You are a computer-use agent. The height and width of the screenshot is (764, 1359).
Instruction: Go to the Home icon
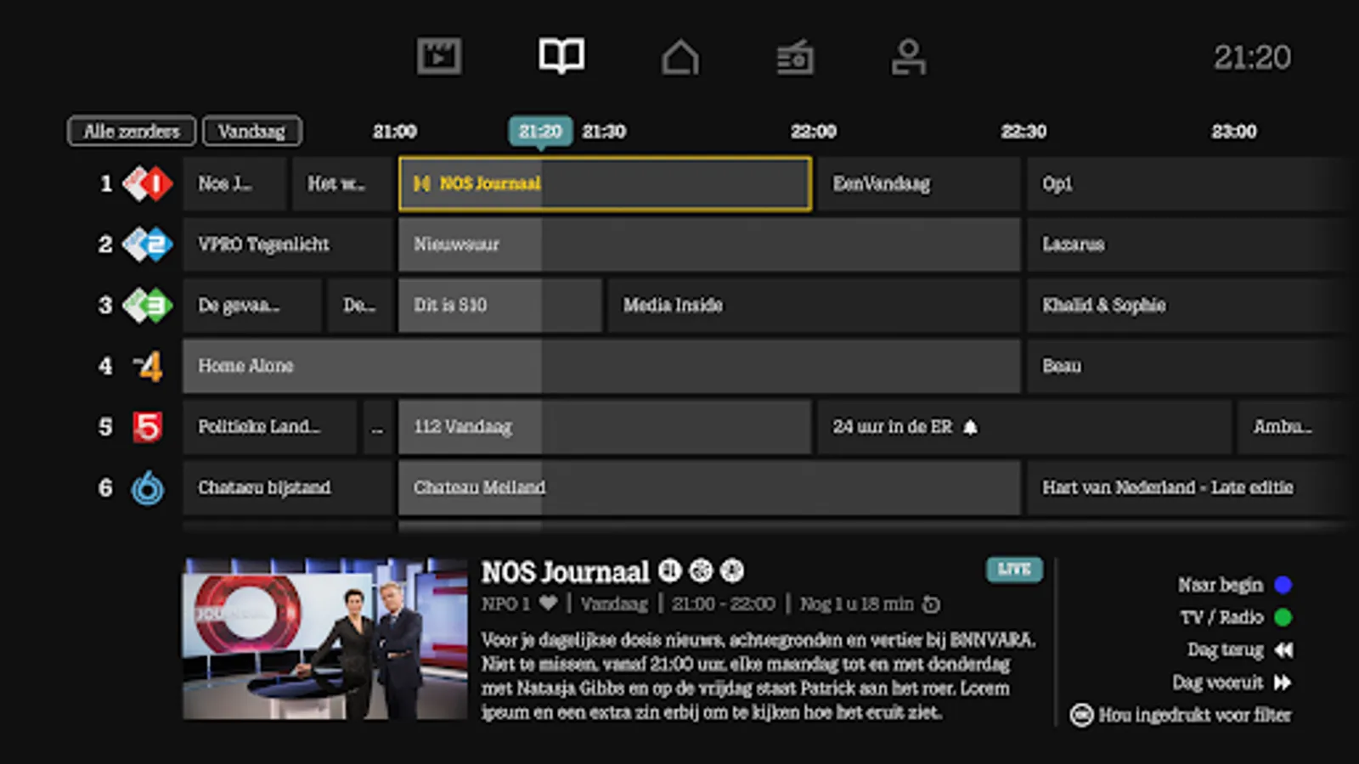[x=680, y=58]
